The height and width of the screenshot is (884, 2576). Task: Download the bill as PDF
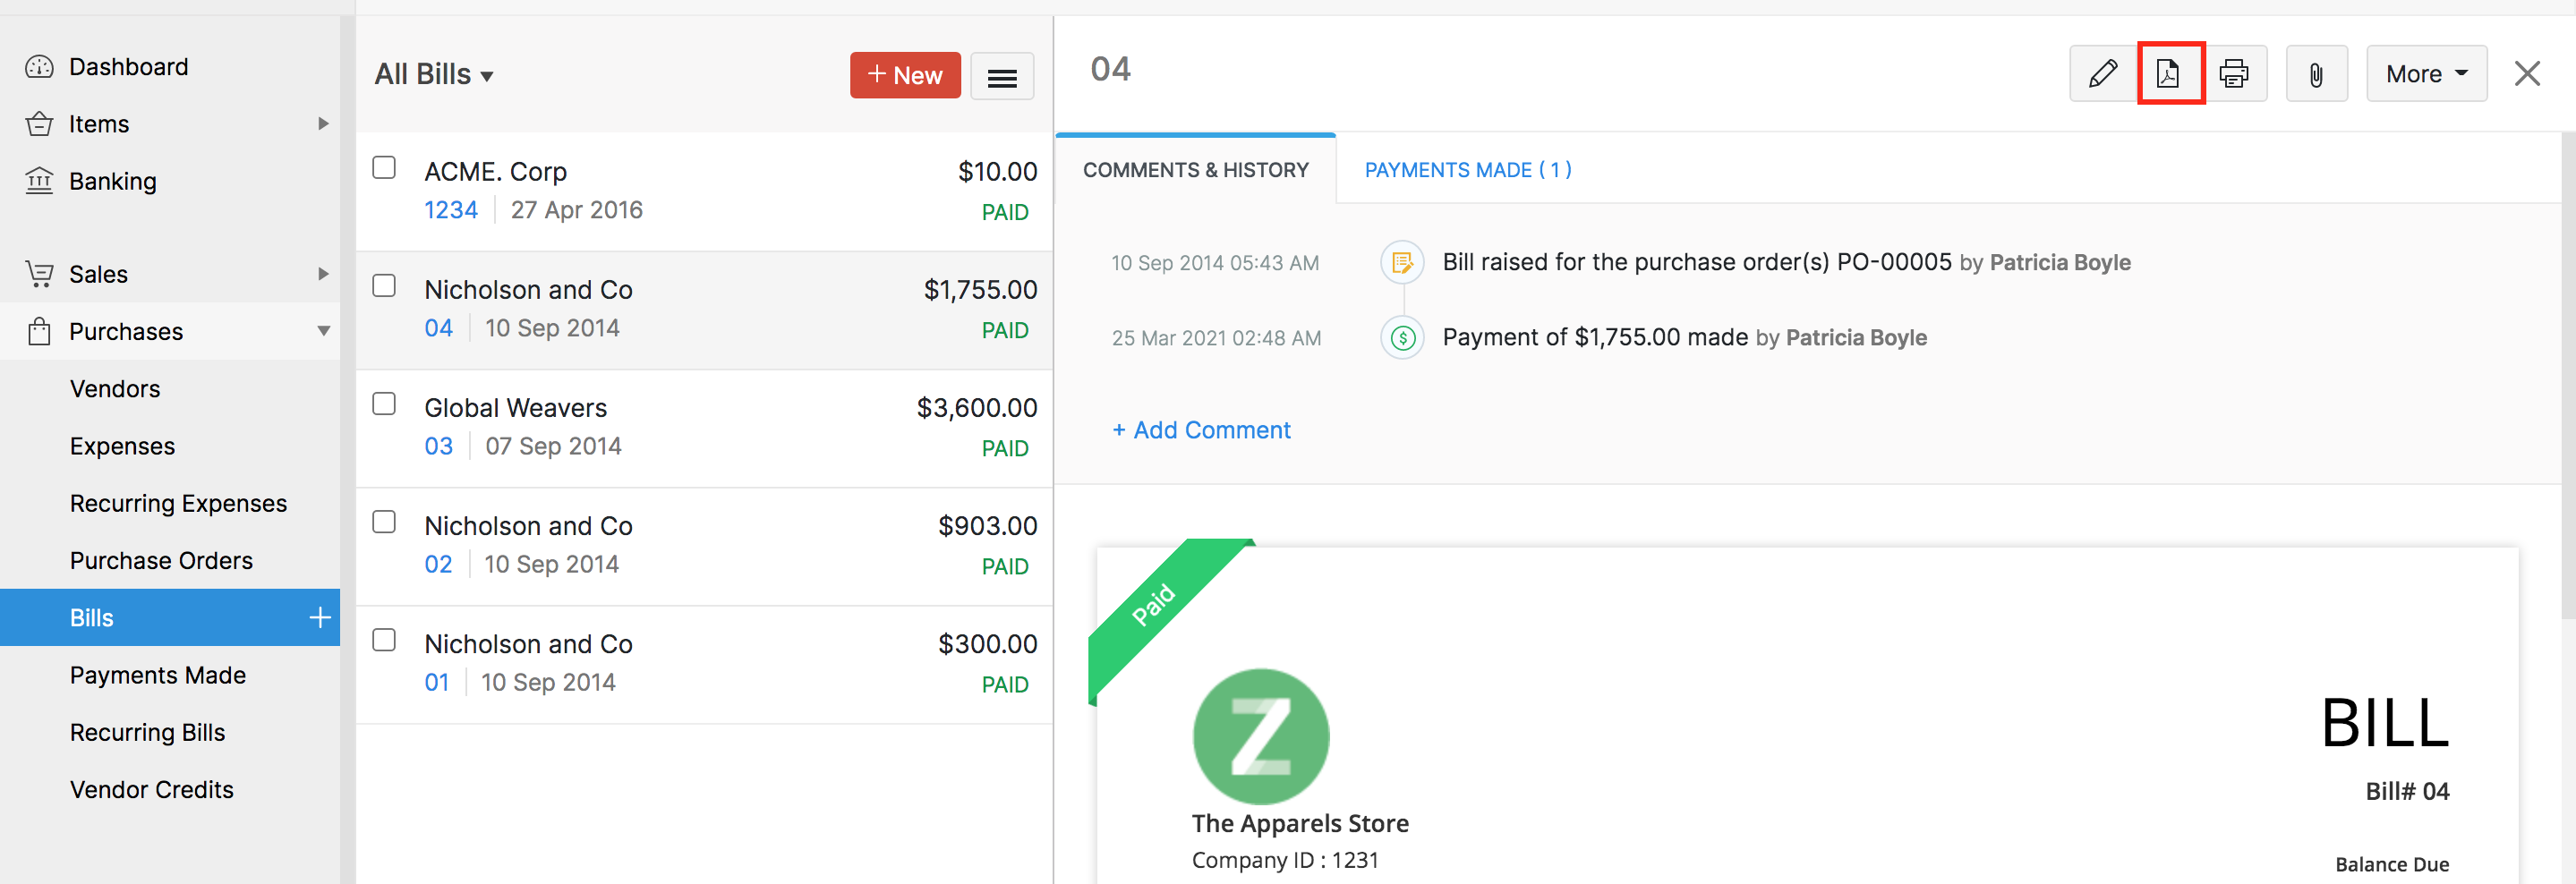pyautogui.click(x=2168, y=74)
